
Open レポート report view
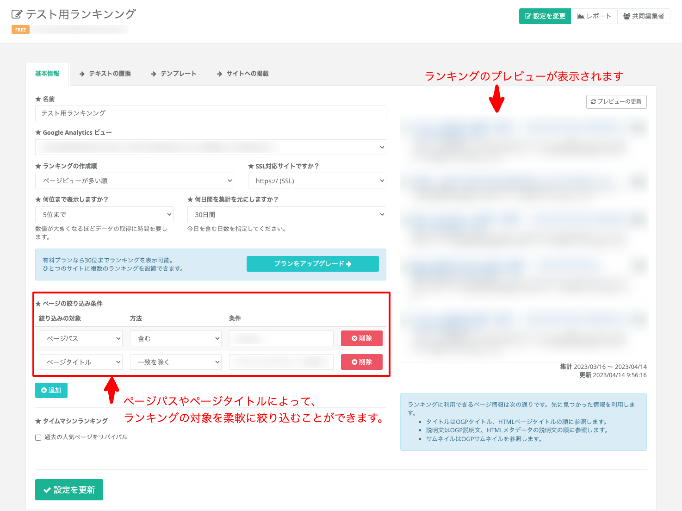tap(594, 16)
